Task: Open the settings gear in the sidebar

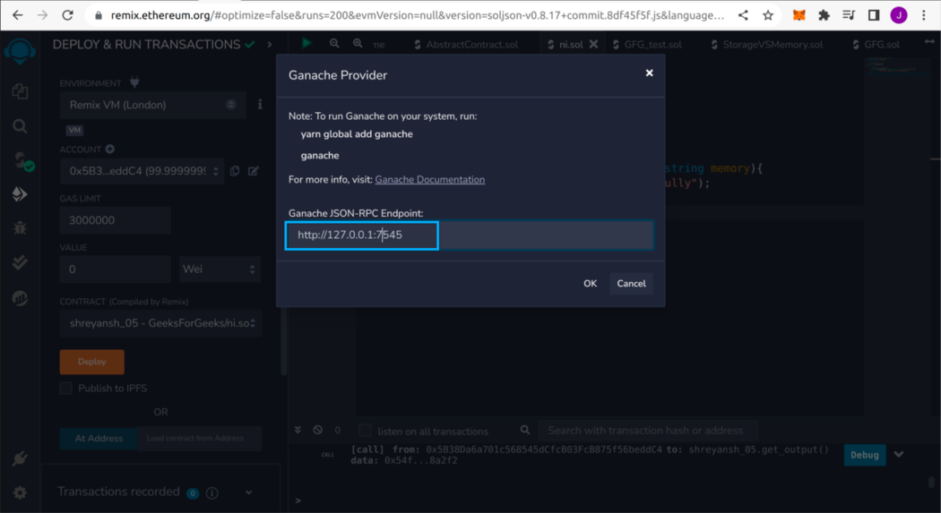Action: click(20, 492)
